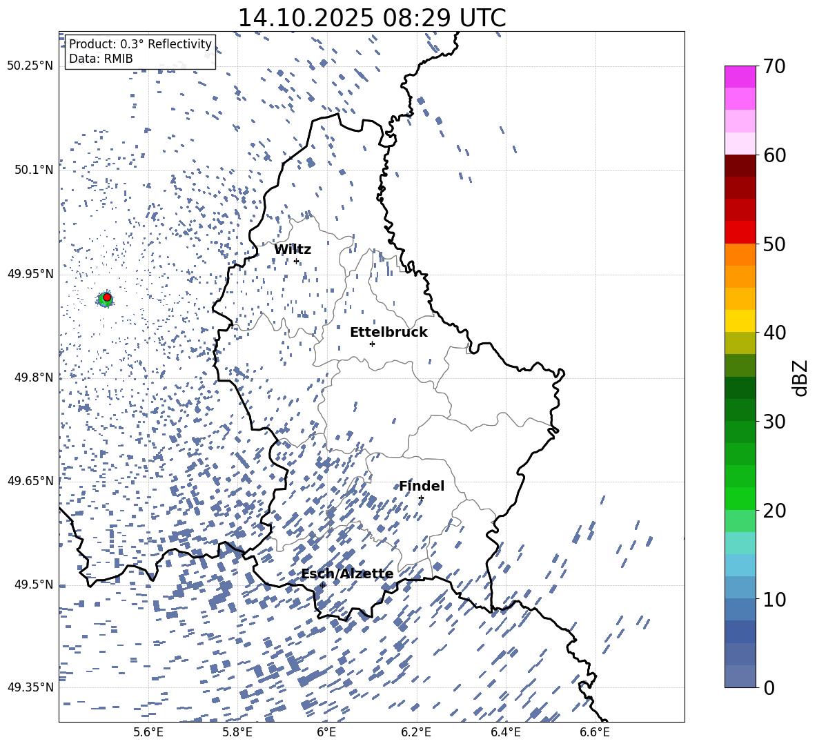This screenshot has height=746, width=817.
Task: Click the dark red colorbar segment below 60
Action: tap(740, 166)
